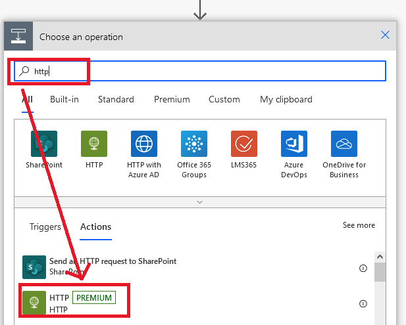
Task: Click the See more link
Action: click(x=359, y=225)
